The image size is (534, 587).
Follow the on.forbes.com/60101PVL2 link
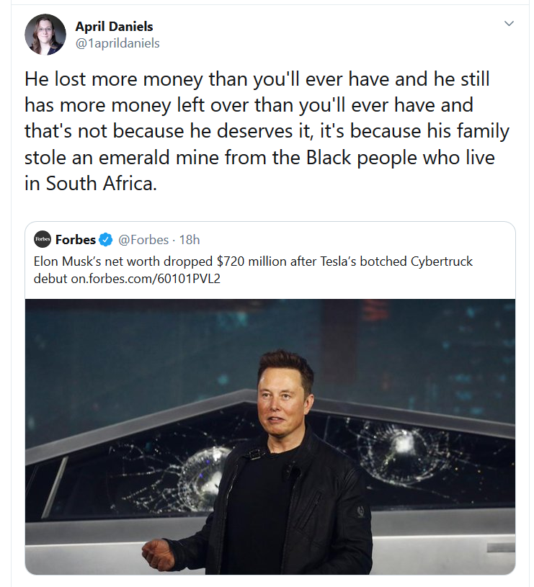pyautogui.click(x=145, y=278)
